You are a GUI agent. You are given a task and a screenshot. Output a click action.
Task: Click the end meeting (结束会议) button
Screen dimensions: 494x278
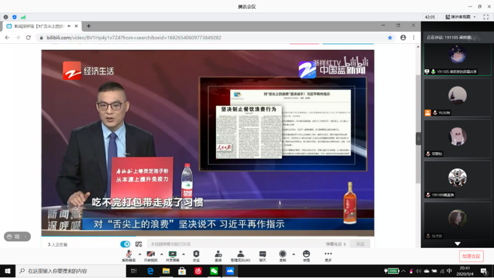coord(471,256)
